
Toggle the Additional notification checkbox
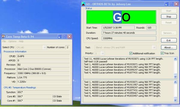pyautogui.click(x=130, y=53)
